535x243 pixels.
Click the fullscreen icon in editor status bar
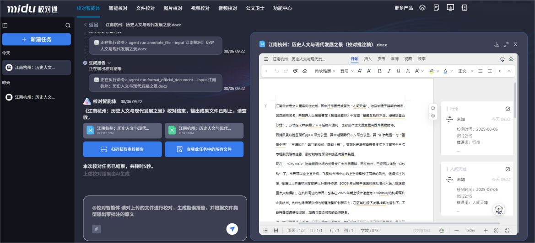click(507, 231)
